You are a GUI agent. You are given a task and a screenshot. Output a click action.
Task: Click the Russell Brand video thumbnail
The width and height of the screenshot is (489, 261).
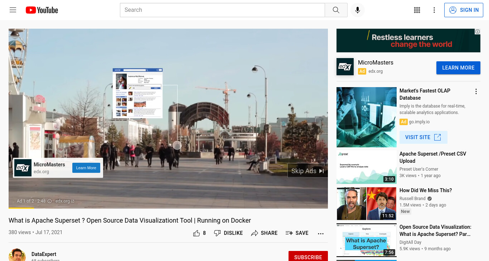click(x=367, y=204)
